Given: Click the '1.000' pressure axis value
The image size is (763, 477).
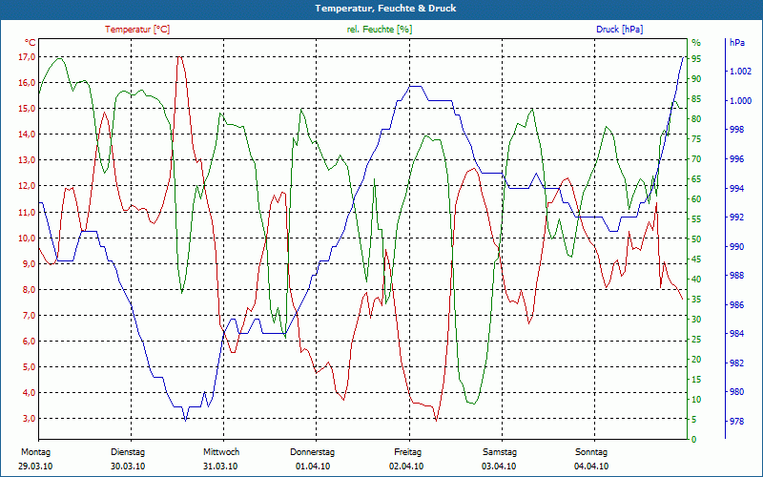Looking at the screenshot, I should pyautogui.click(x=741, y=101).
